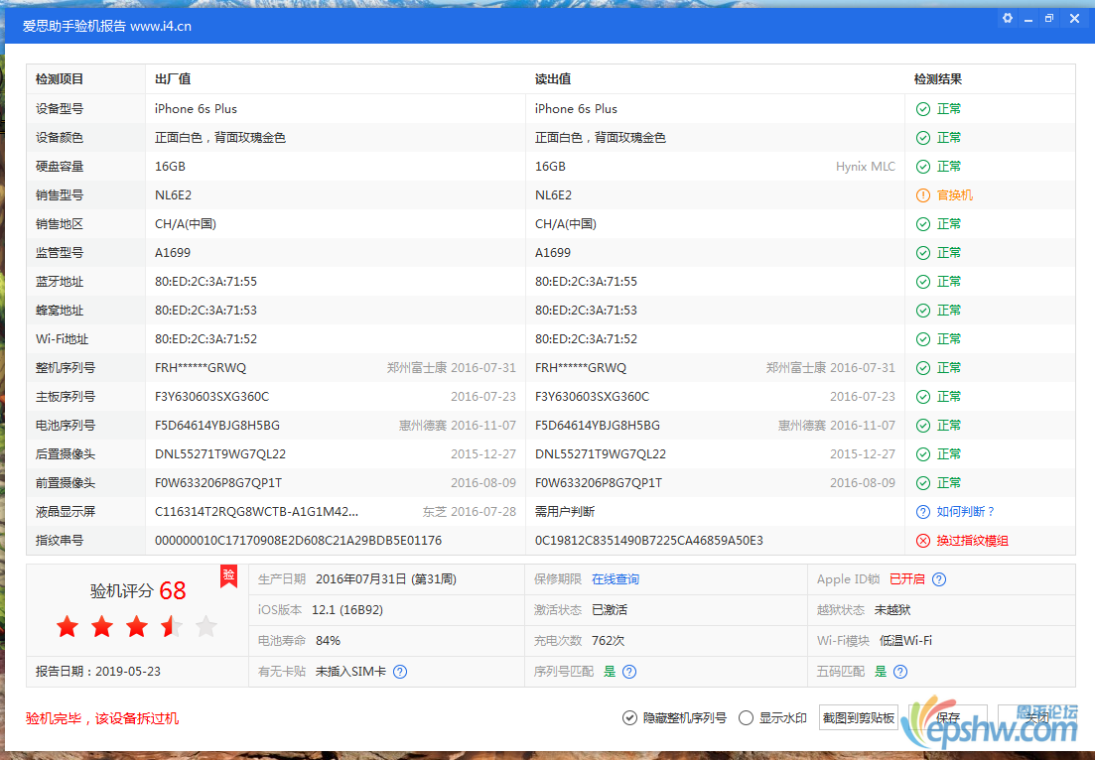The image size is (1095, 760).
Task: Click Wi-Fi模块 value 低温Wi-Fi
Action: point(905,641)
